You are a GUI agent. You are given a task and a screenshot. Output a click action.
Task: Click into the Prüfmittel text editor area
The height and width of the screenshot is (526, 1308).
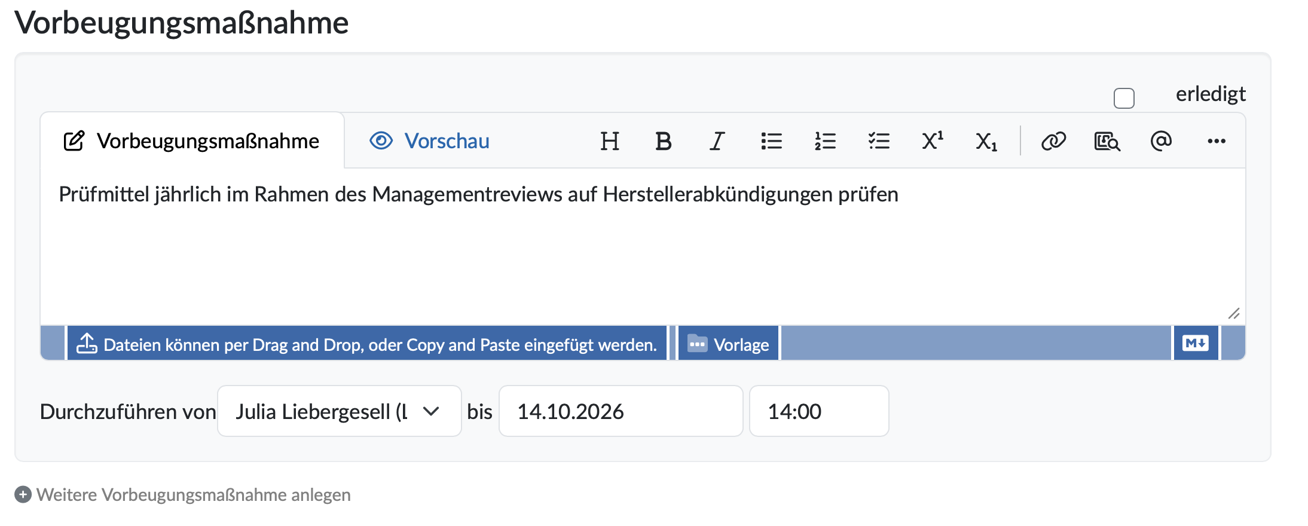pyautogui.click(x=643, y=246)
